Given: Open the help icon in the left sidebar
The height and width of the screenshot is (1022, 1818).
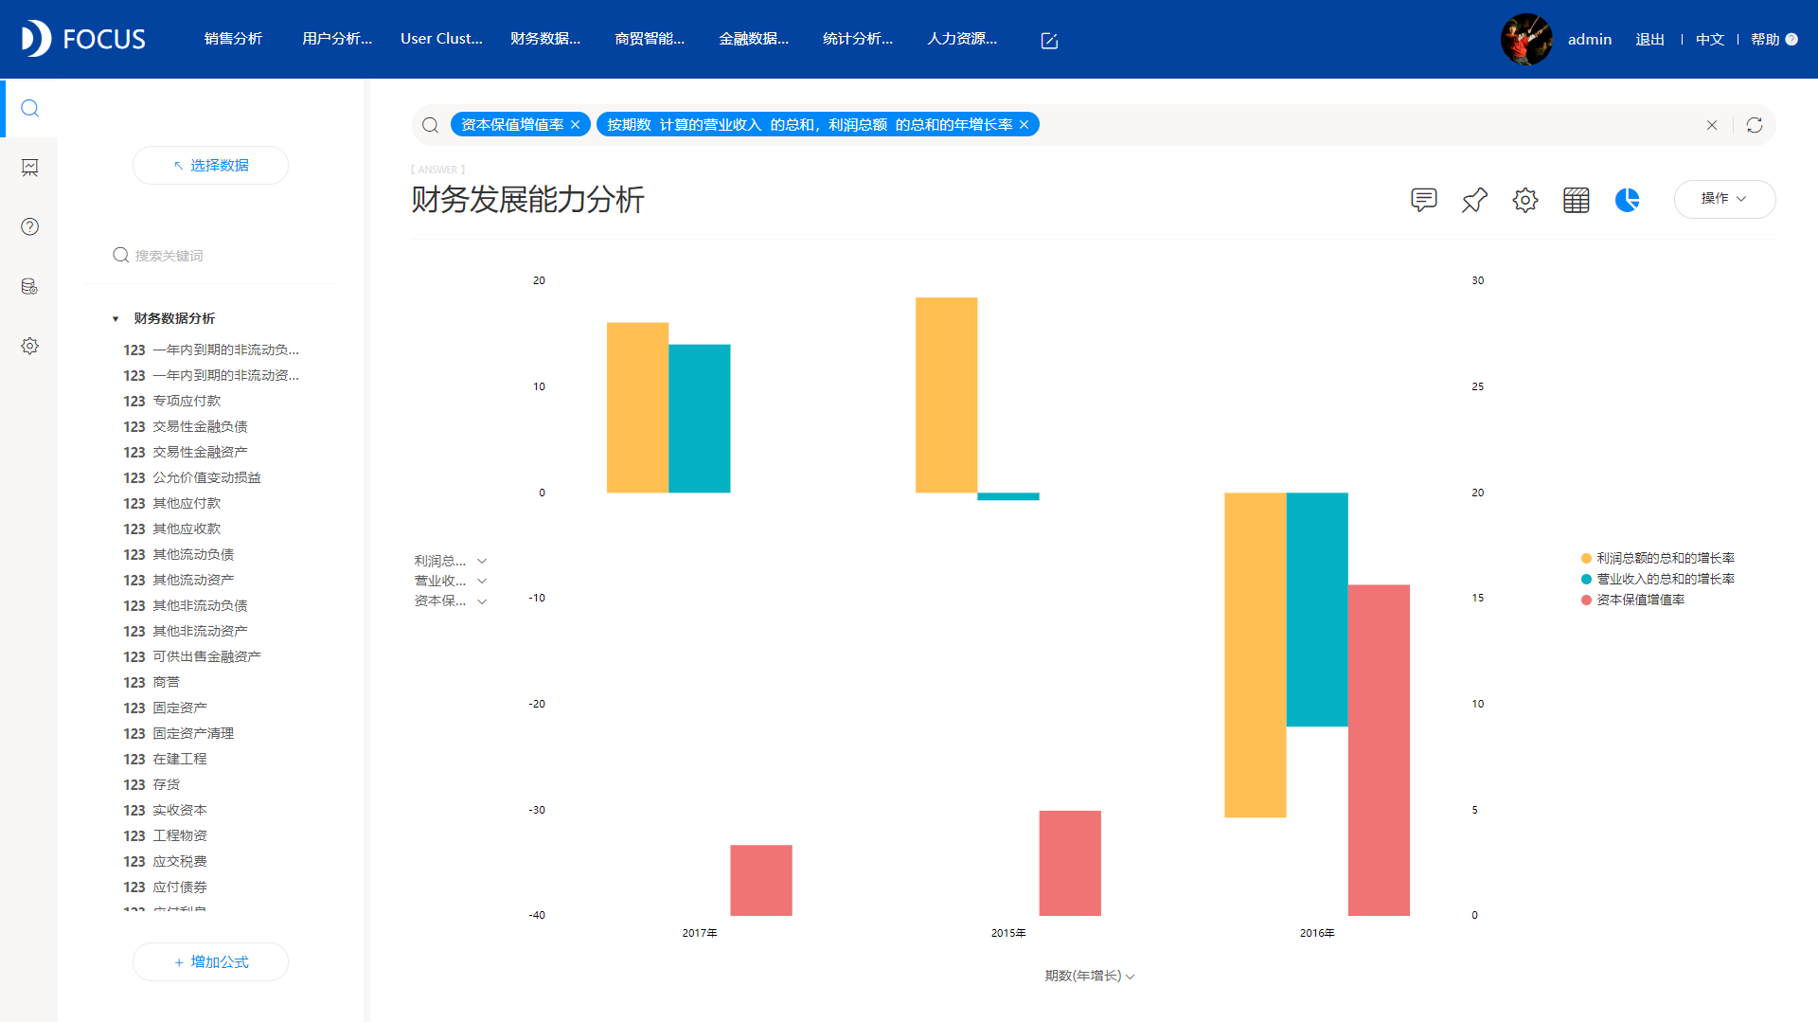Looking at the screenshot, I should coord(29,226).
